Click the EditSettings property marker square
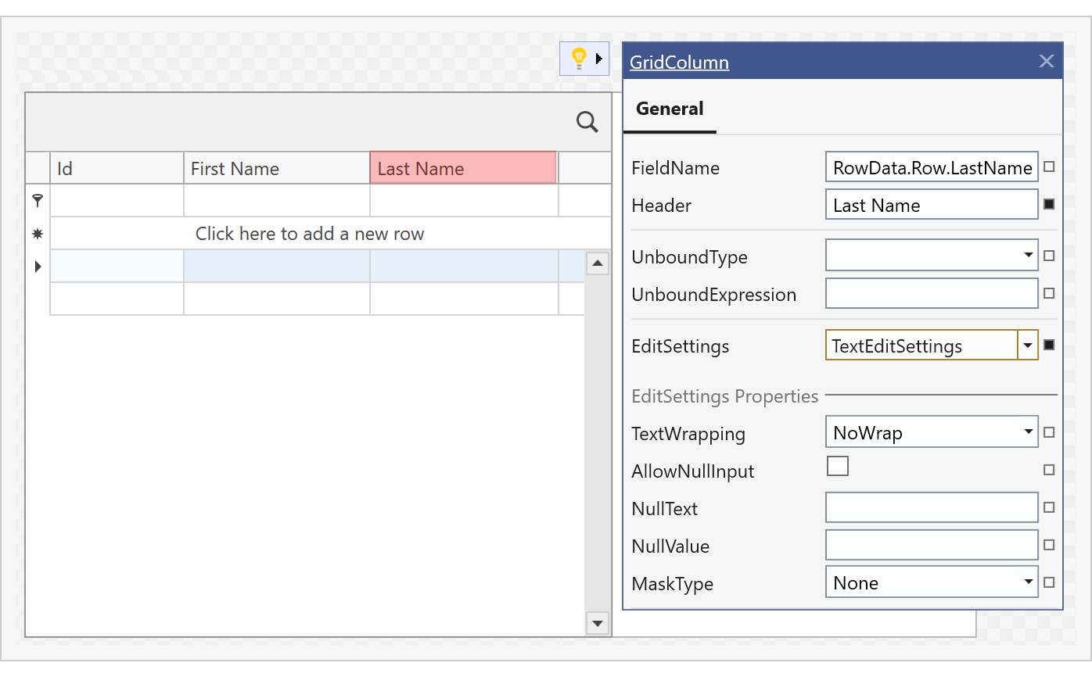This screenshot has width=1092, height=677. 1049,345
